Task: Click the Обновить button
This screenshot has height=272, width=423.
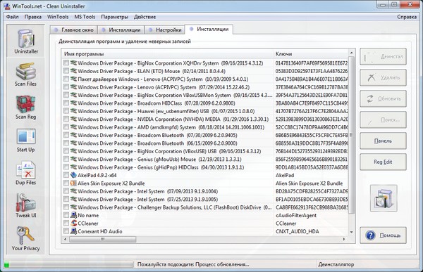Action: 383,98
